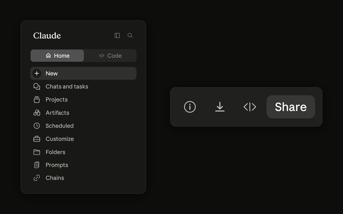The width and height of the screenshot is (343, 214).
Task: Click the download arrow icon
Action: [x=220, y=107]
